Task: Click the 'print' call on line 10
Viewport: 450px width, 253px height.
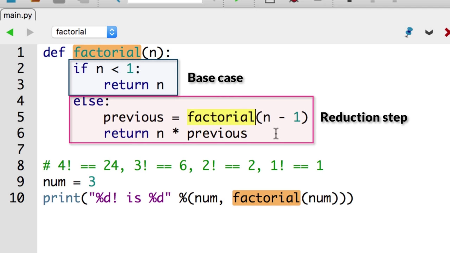Action: [62, 198]
